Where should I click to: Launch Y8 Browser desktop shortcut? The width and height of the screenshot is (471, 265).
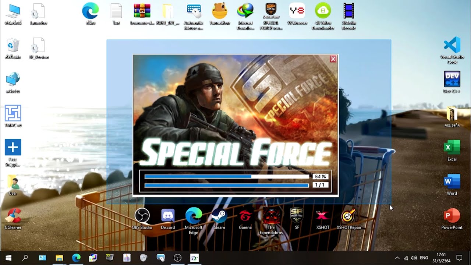pos(297,15)
